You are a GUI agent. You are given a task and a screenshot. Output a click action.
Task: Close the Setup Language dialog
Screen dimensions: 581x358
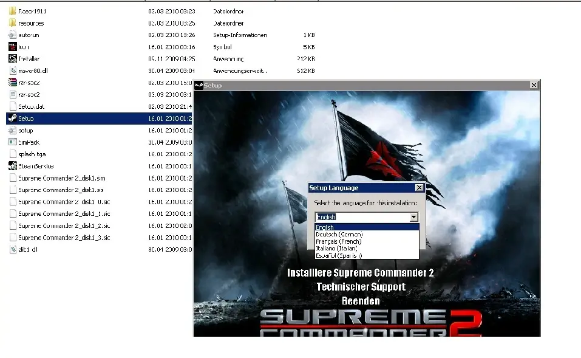click(419, 188)
